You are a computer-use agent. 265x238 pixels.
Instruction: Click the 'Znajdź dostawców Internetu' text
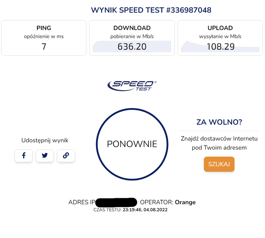(219, 139)
